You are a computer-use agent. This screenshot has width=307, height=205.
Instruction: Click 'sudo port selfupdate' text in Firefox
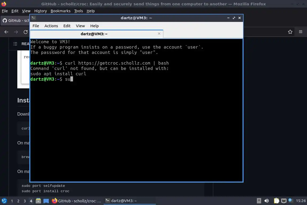point(43,186)
